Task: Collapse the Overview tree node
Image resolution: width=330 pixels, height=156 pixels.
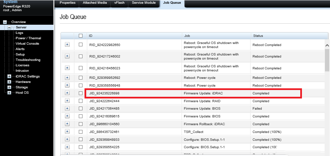Action: coord(5,22)
